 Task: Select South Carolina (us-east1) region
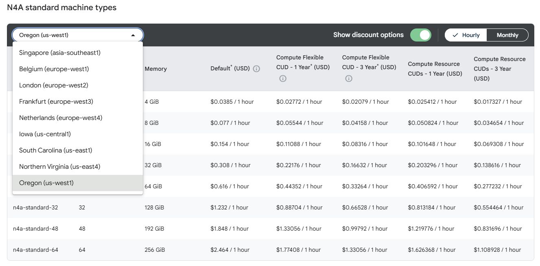(56, 150)
